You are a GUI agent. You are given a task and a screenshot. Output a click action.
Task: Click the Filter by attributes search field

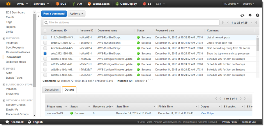pos(131,22)
